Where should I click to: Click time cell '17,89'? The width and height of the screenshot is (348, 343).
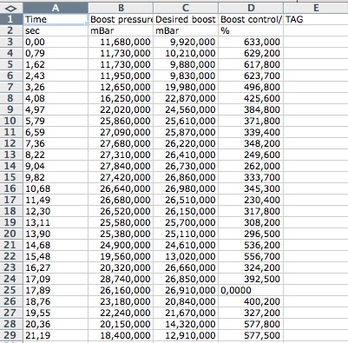pos(56,290)
